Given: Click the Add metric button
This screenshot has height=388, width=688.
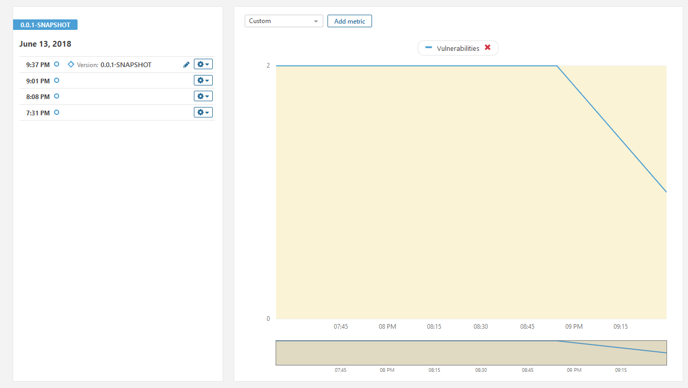Looking at the screenshot, I should pos(350,21).
